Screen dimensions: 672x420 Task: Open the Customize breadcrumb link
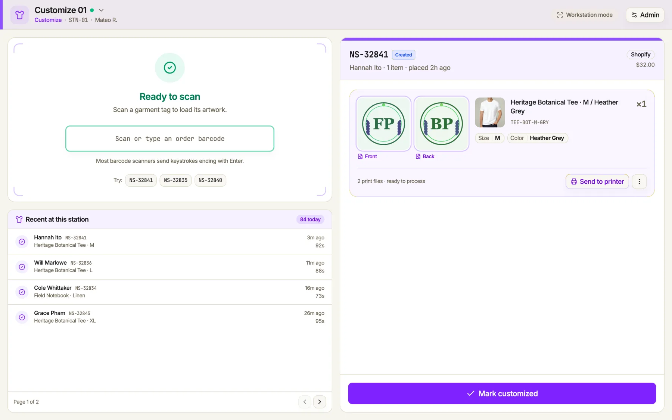(x=48, y=20)
